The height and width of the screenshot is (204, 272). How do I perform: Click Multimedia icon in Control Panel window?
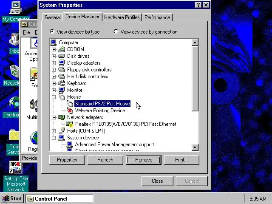33,106
